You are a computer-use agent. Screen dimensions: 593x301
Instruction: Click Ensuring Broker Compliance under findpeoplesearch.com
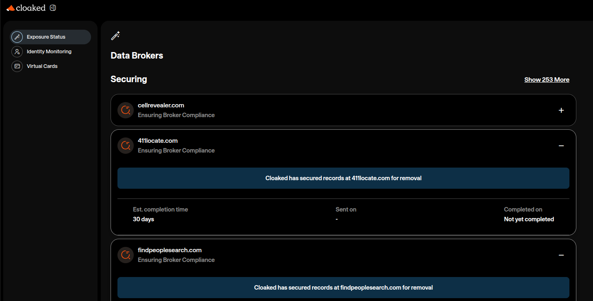pos(176,260)
